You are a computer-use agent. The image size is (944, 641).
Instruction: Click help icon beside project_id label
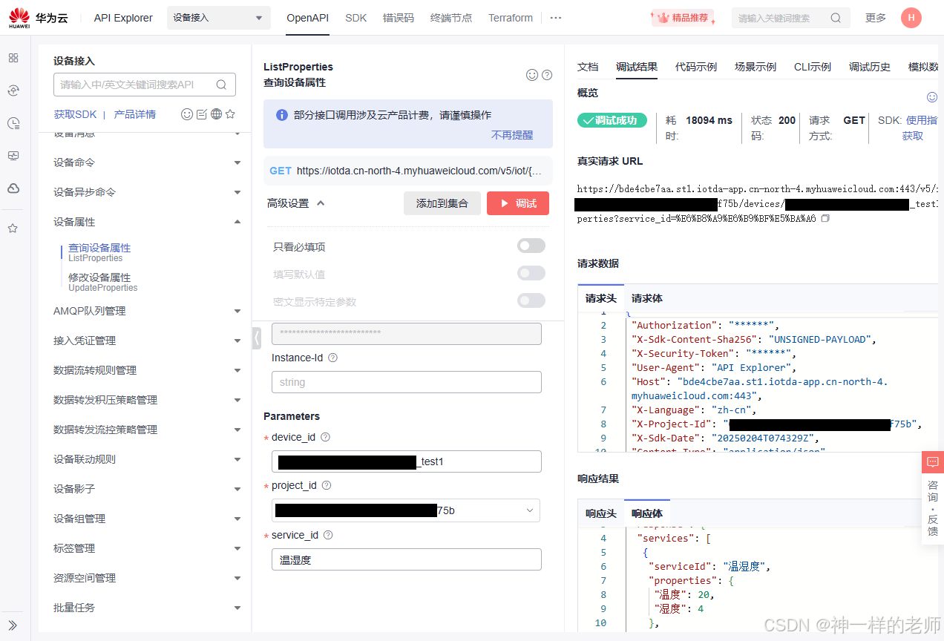tap(326, 485)
